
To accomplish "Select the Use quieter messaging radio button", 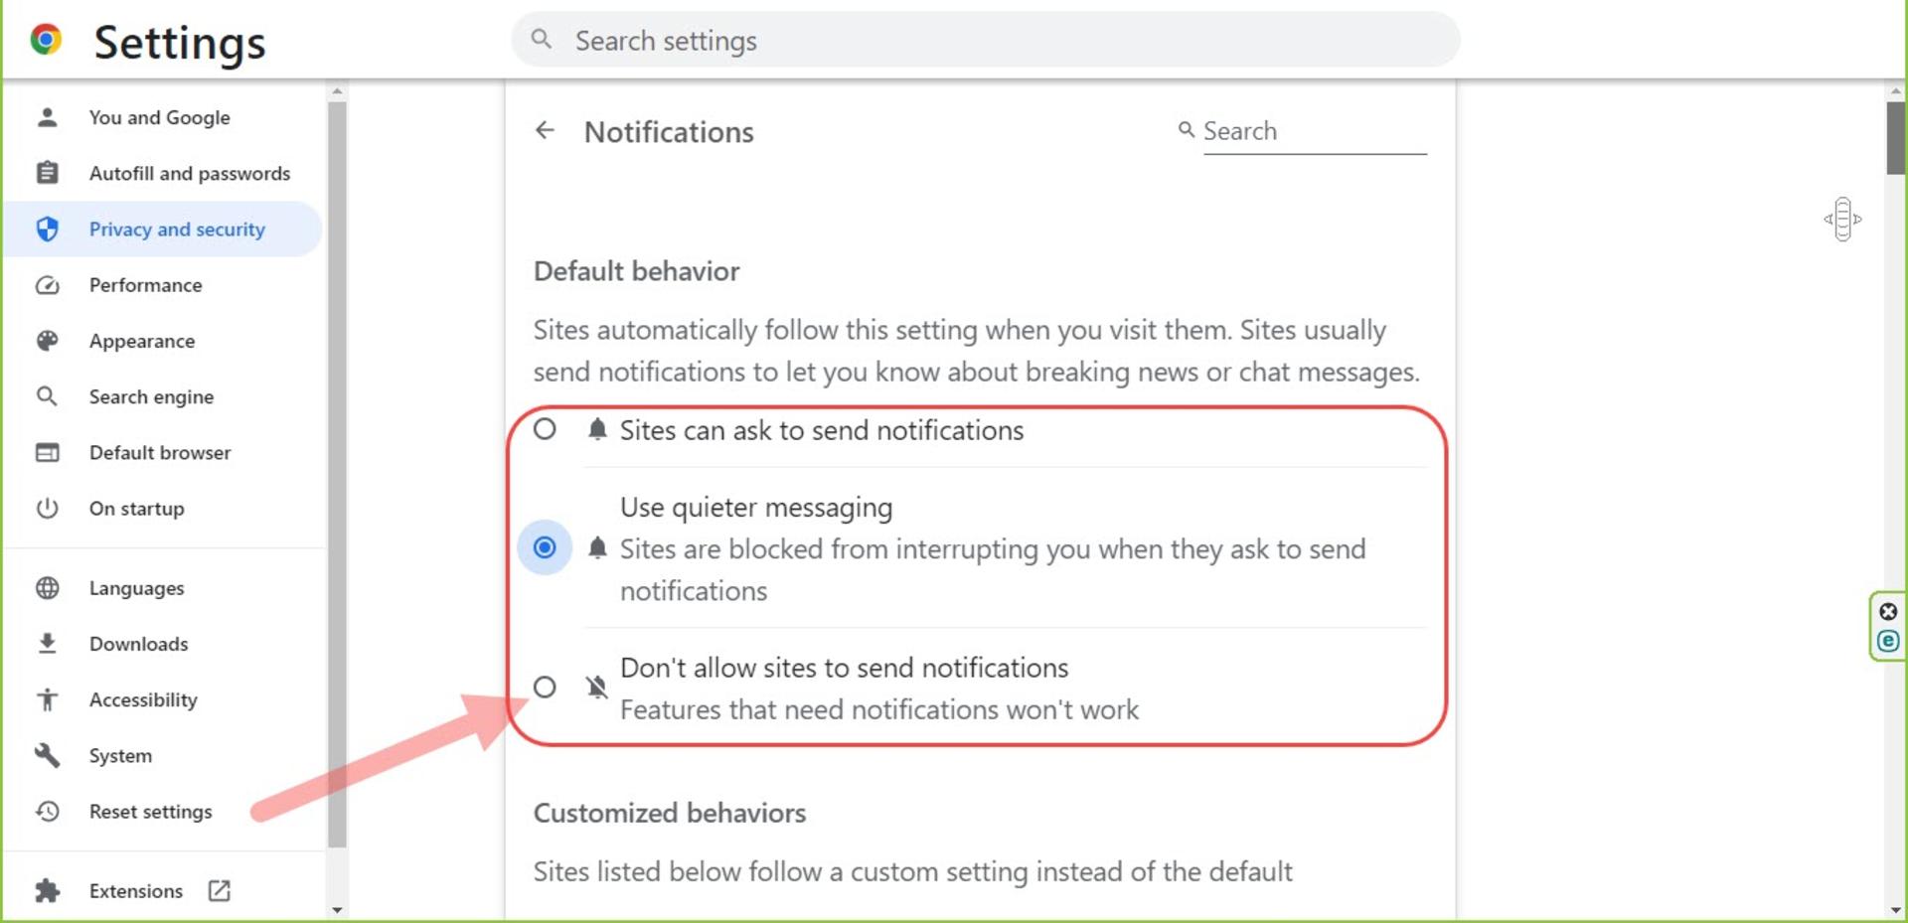I will [545, 547].
